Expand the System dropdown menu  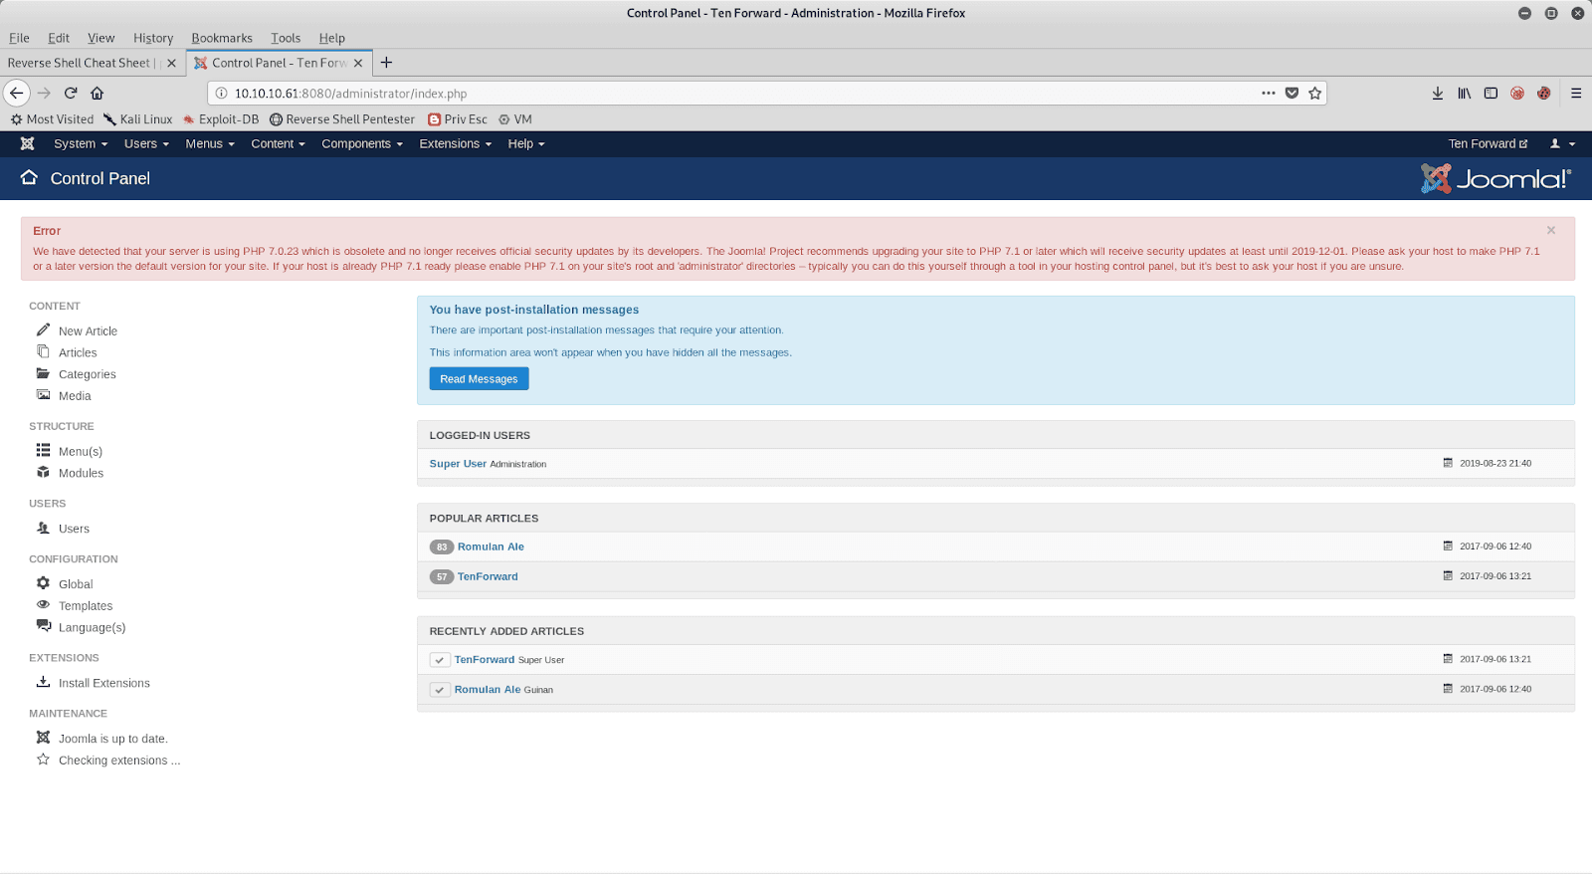(81, 143)
